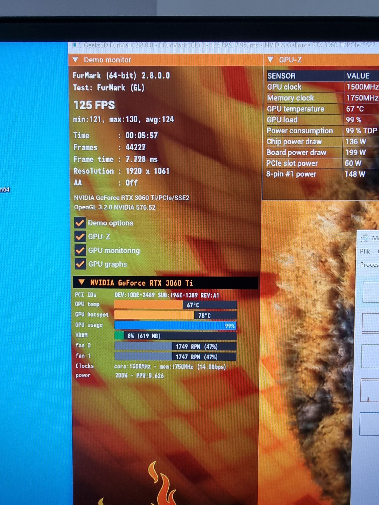Click the Chip power draw row
The image size is (379, 505).
point(323,141)
